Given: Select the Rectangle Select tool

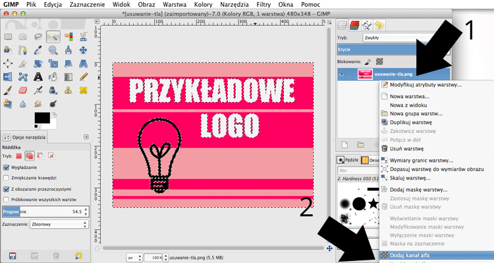Looking at the screenshot, I should point(8,37).
